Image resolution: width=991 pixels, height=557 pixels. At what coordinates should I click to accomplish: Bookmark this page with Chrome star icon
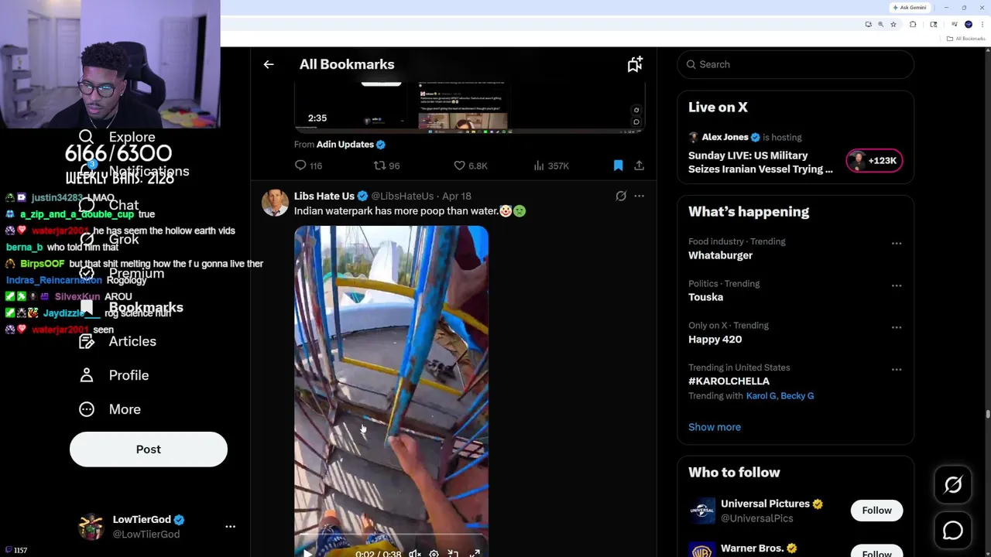tap(893, 24)
